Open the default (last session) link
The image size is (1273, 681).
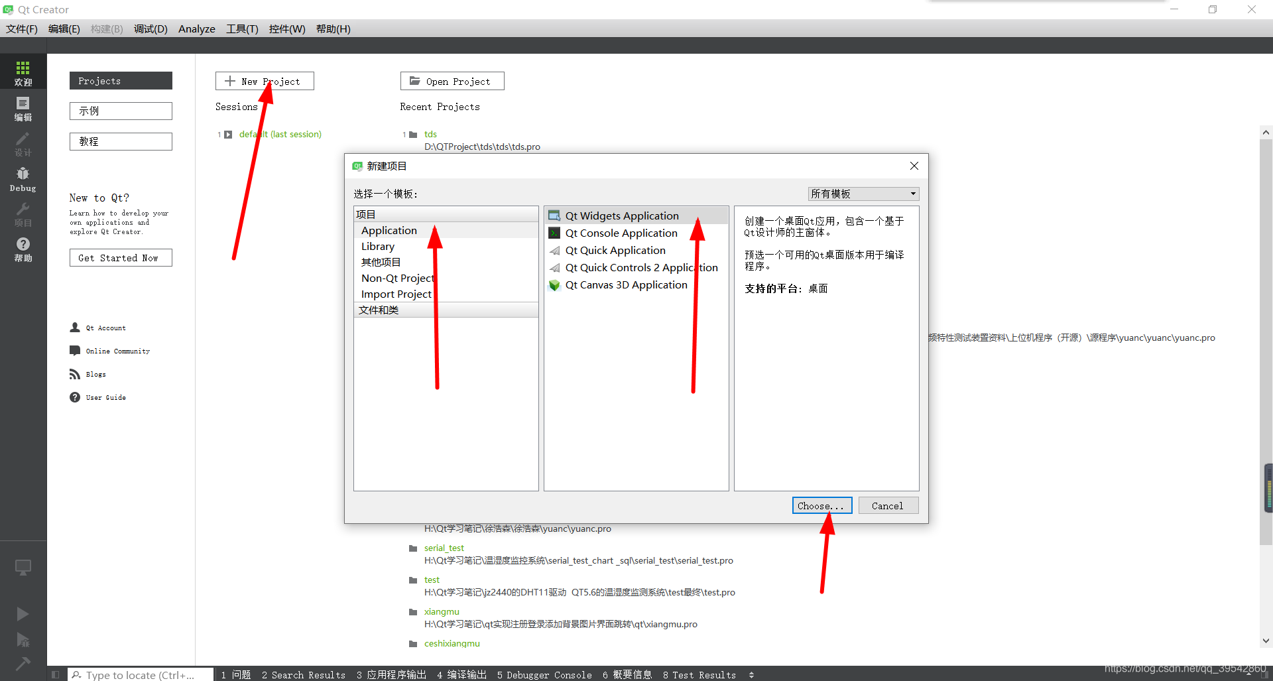pos(280,134)
